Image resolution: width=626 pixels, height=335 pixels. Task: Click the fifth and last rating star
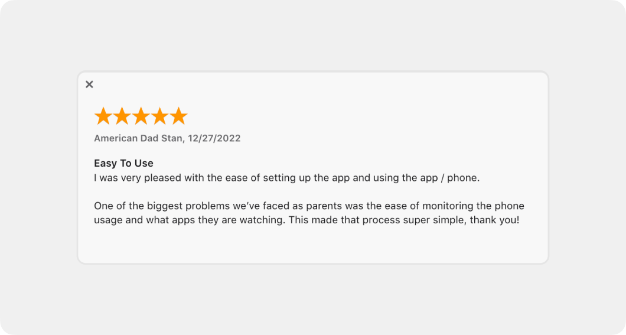click(178, 116)
